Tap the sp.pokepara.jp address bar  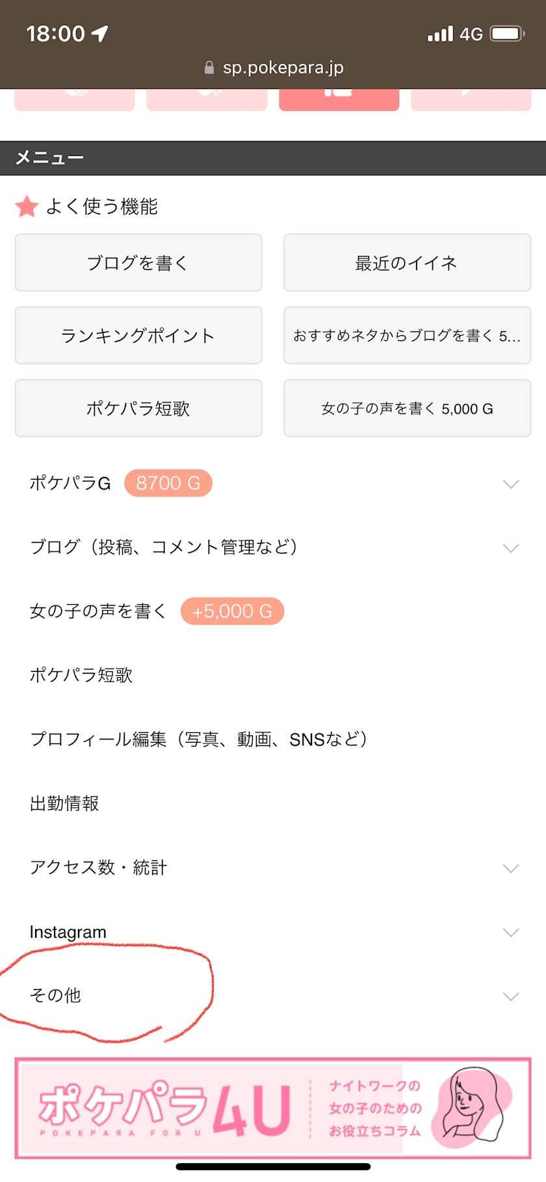point(283,68)
